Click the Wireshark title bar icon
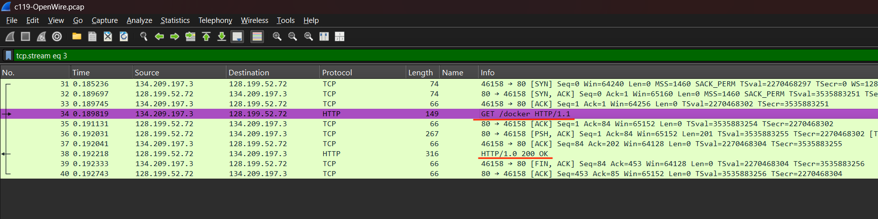 pos(6,6)
